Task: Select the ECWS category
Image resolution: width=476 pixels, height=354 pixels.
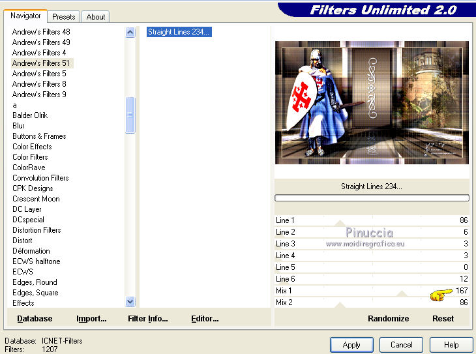Action: tap(23, 272)
